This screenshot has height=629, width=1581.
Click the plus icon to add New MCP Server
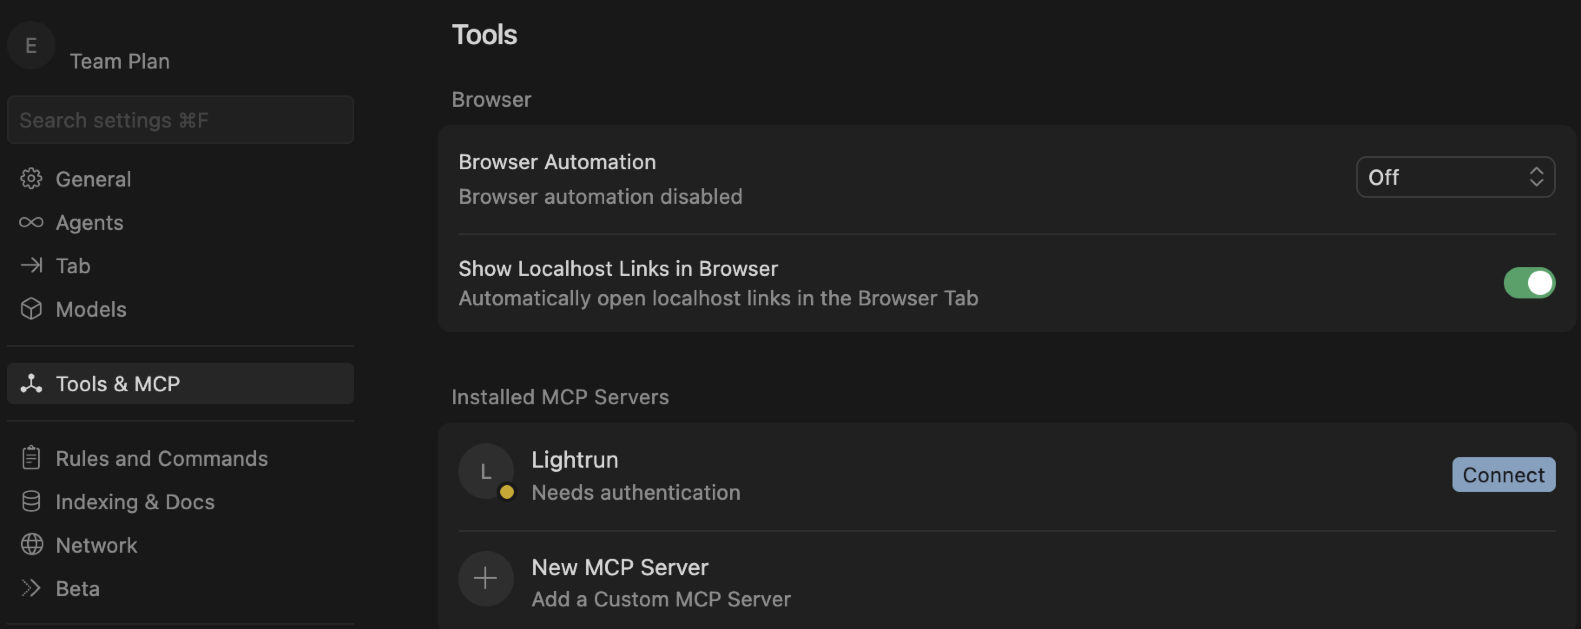pos(485,578)
